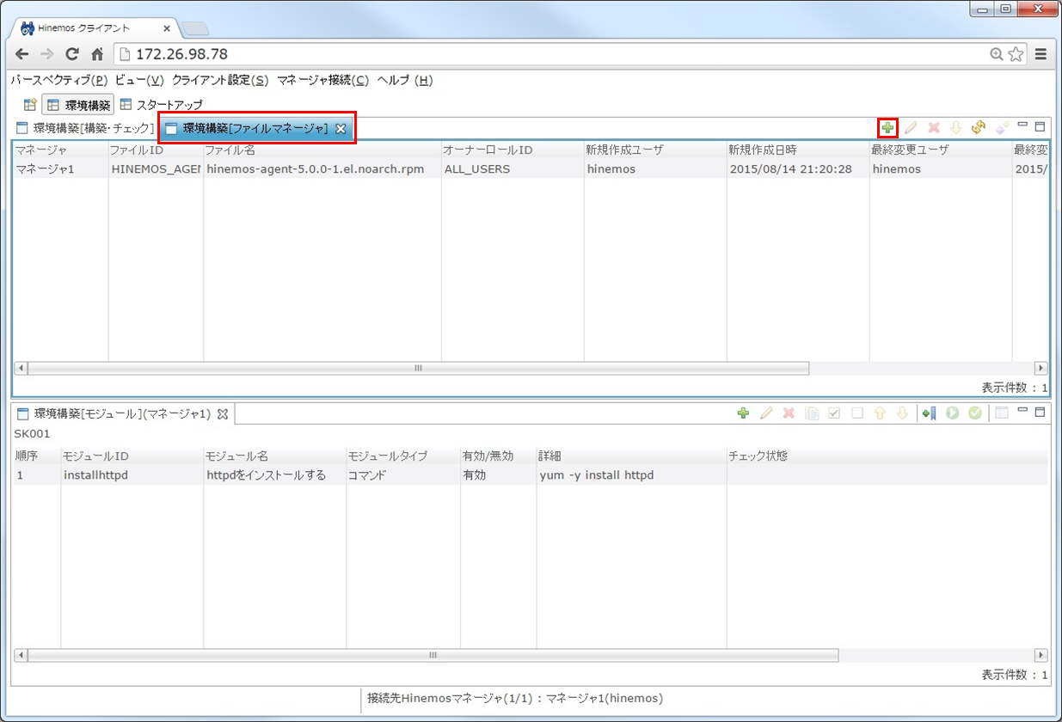Switch to the スタートアップ perspective
The image size is (1062, 722).
click(161, 105)
